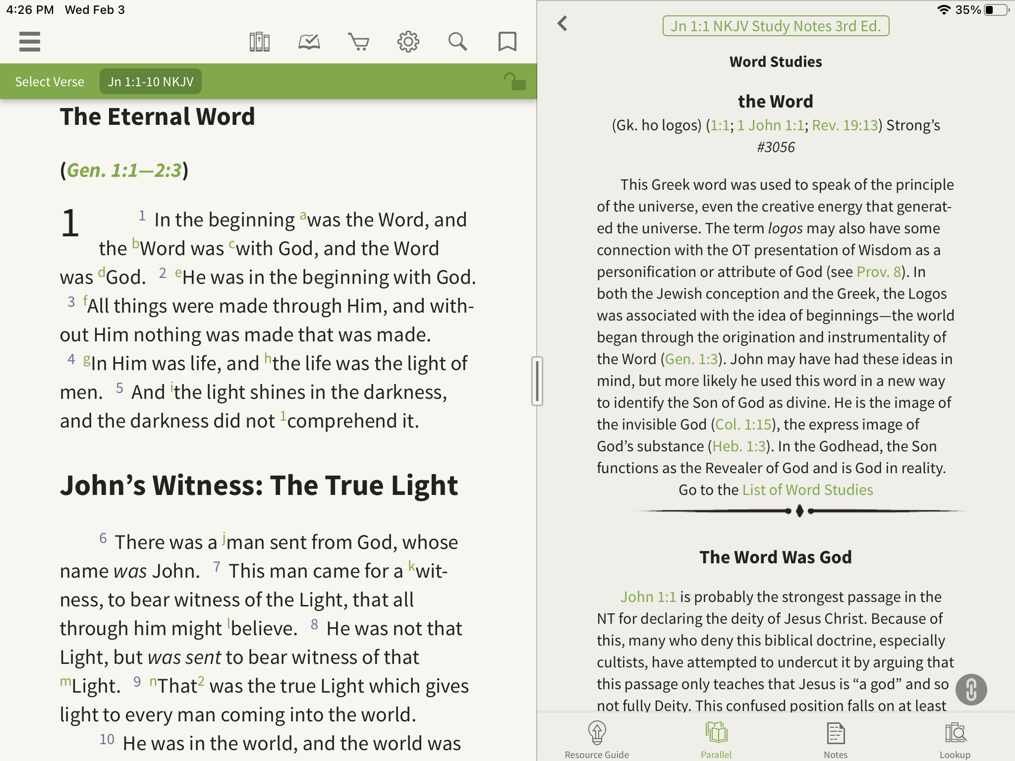Open Jn 1:1 NKJV Study Notes selector
The image size is (1015, 761).
click(x=776, y=26)
